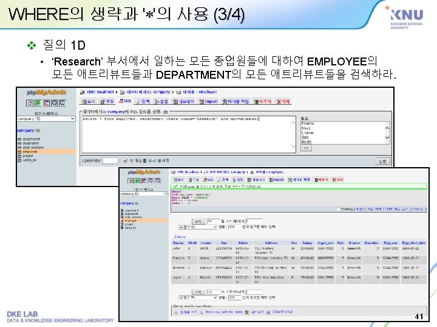The height and width of the screenshot is (327, 437).
Task: Click the localhost server breadcrumb in the upper window
Action: coord(100,92)
